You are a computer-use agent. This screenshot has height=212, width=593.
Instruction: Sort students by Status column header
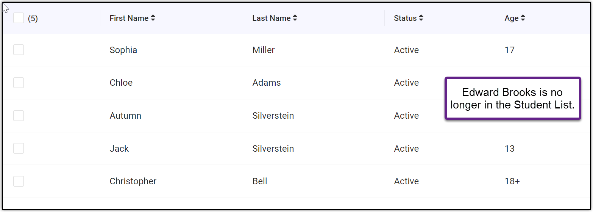pos(405,18)
